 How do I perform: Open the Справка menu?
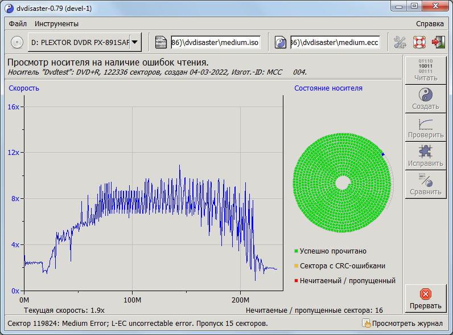[x=430, y=24]
